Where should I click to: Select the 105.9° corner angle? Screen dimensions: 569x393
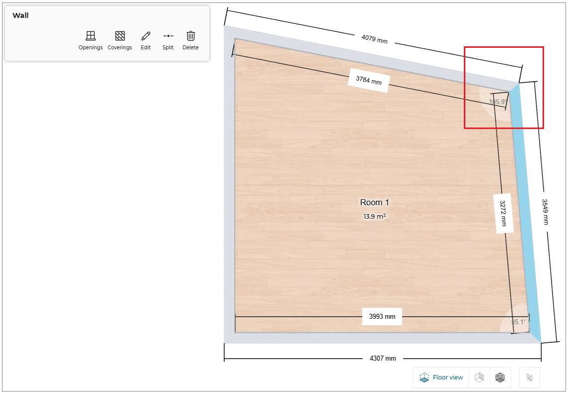tap(497, 102)
